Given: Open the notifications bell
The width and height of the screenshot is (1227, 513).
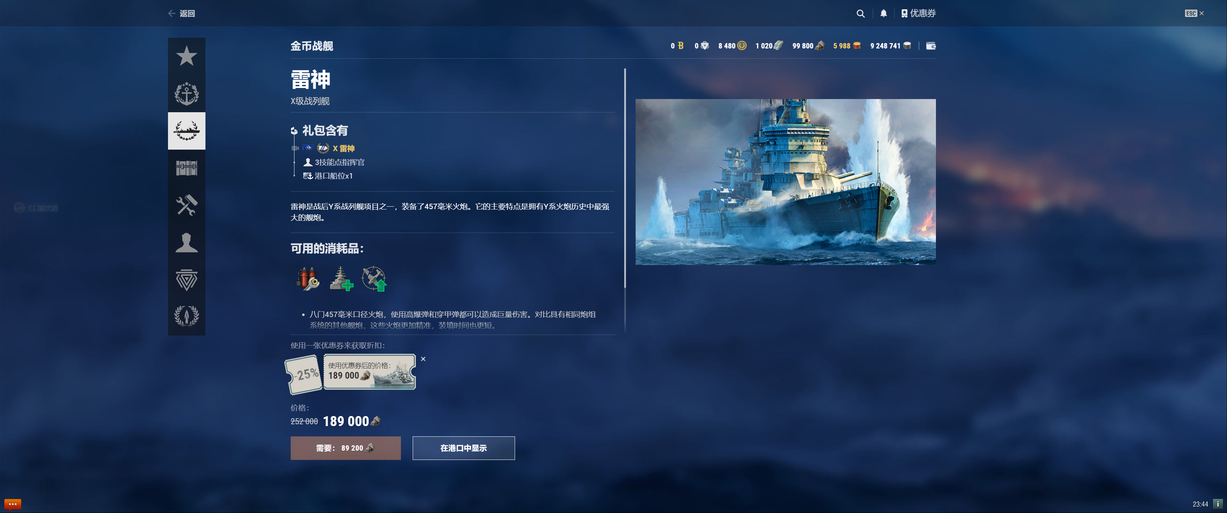Looking at the screenshot, I should [x=884, y=13].
